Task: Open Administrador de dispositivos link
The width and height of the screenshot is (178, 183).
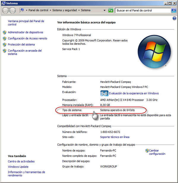Action: coord(26,32)
